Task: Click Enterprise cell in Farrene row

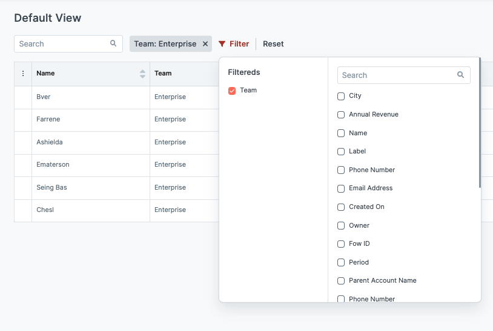Action: point(170,119)
